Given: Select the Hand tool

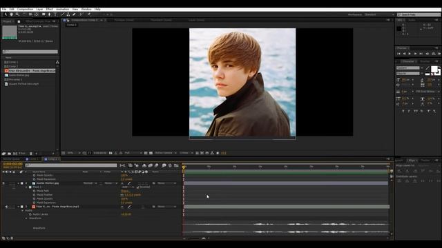Looking at the screenshot, I should coord(11,14).
